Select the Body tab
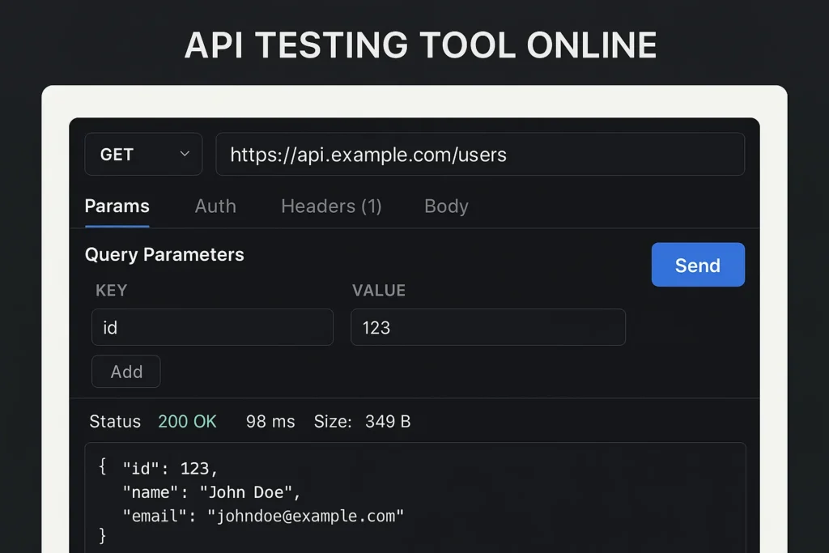 coord(445,206)
